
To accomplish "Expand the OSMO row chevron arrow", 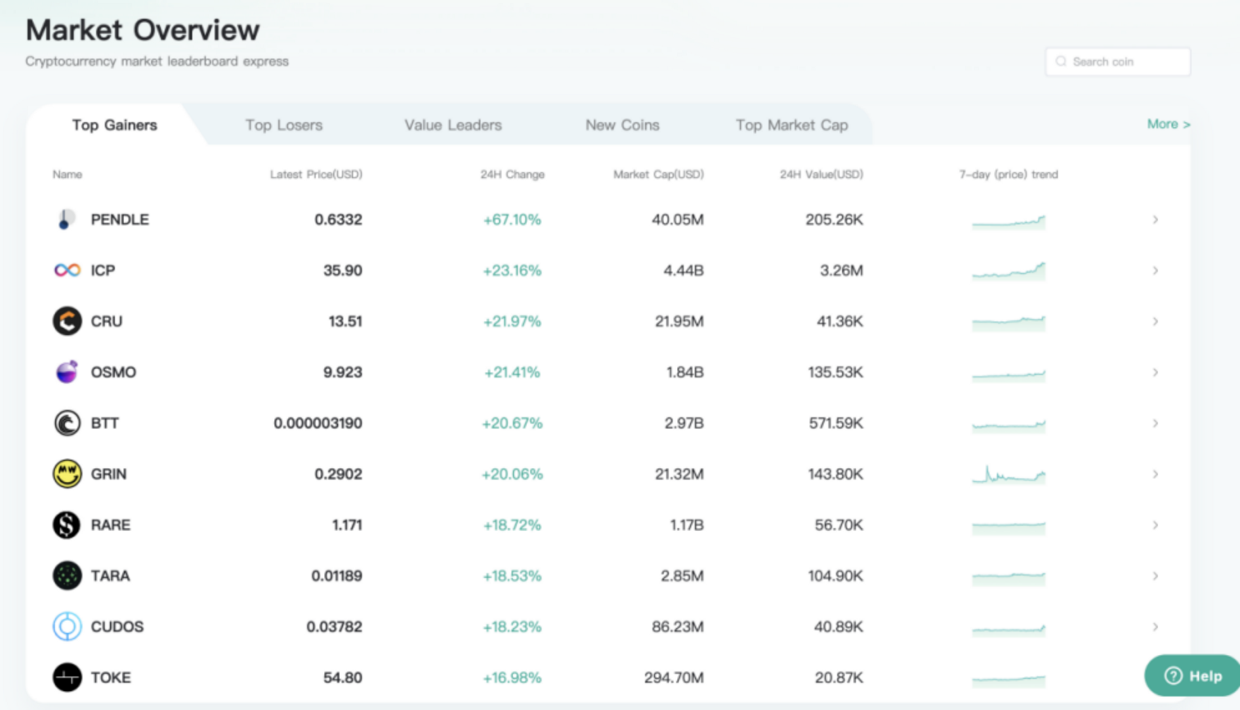I will pyautogui.click(x=1155, y=372).
